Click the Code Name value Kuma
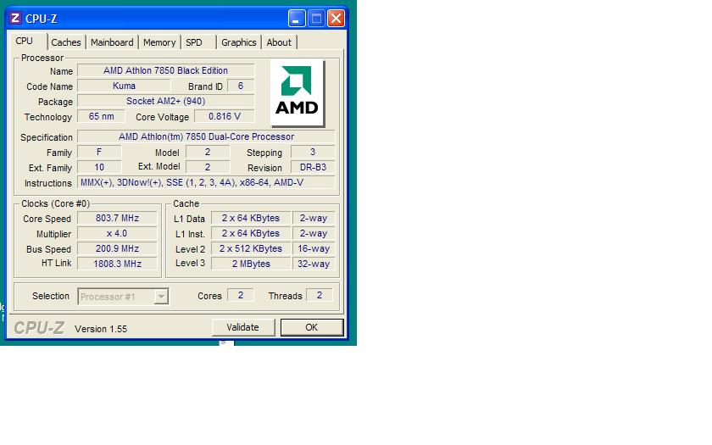The height and width of the screenshot is (445, 712). [124, 86]
